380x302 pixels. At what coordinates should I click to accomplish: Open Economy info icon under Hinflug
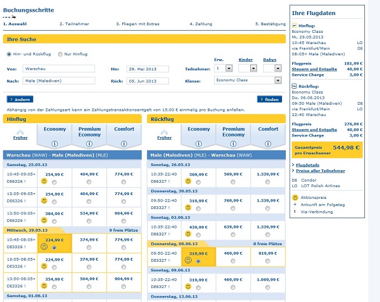point(54,143)
